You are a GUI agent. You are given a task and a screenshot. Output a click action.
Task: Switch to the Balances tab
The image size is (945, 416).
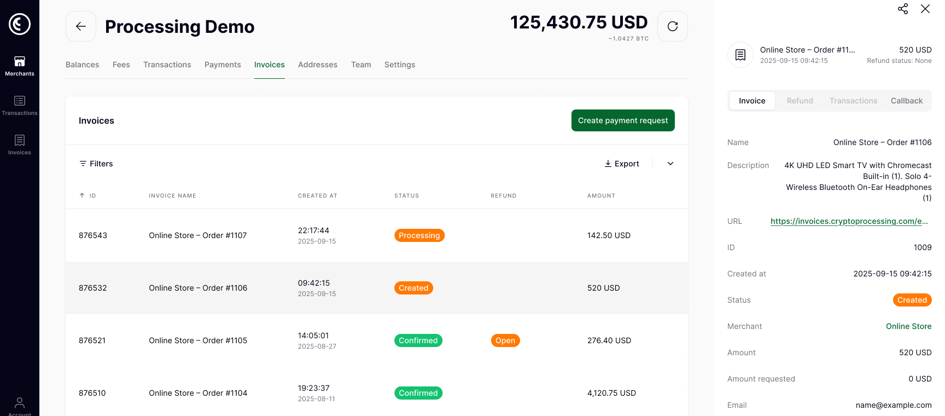click(83, 65)
